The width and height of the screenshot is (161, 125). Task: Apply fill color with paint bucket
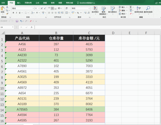32,13
